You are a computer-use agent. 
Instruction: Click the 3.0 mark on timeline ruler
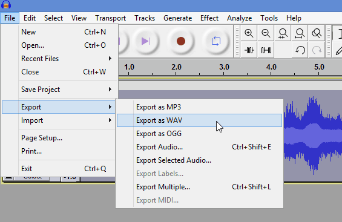[x=224, y=67]
